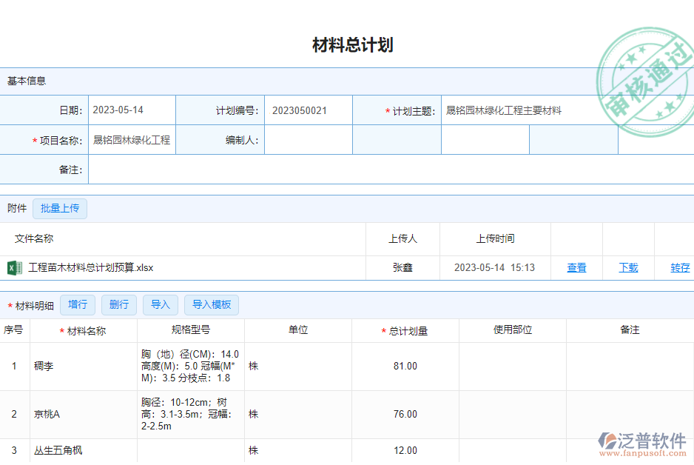Click the empty 编制人 field
This screenshot has height=465, width=694.
coord(309,139)
